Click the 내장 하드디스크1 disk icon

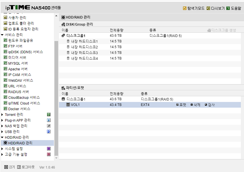coord(68,41)
